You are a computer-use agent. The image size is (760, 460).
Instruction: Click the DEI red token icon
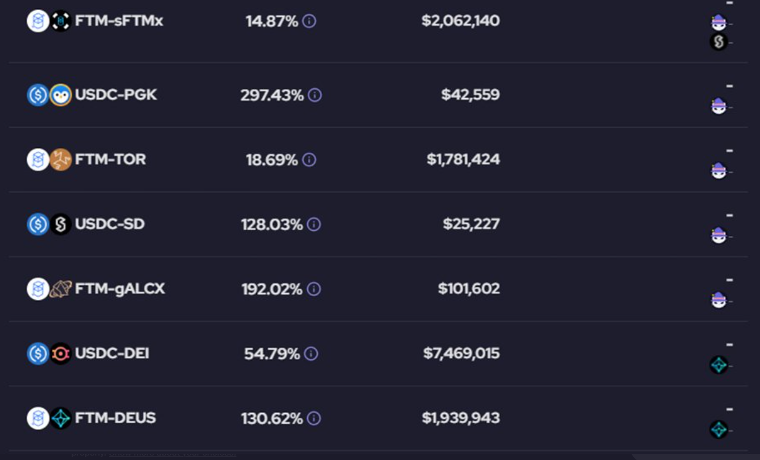point(60,354)
